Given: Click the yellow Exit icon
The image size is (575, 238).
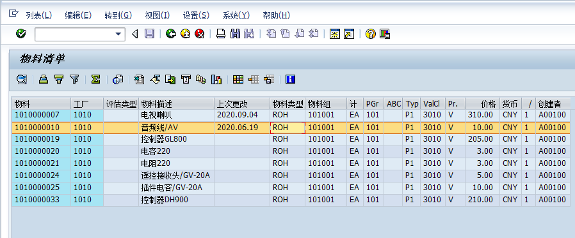Looking at the screenshot, I should 185,34.
